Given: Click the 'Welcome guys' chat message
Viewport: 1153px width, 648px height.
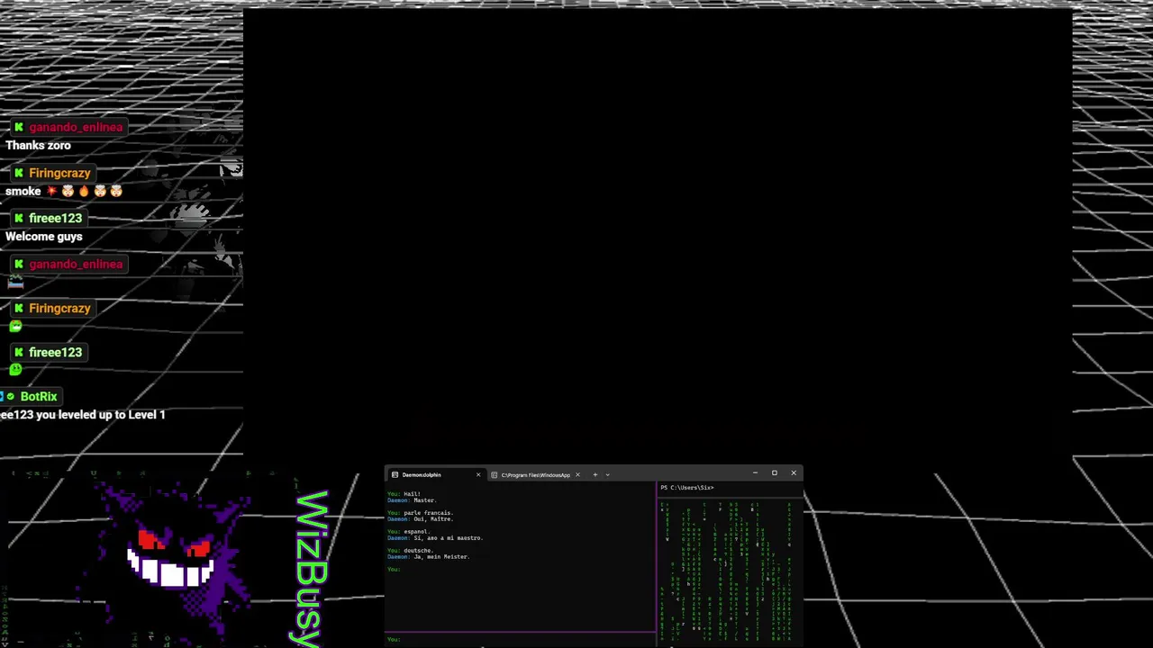Looking at the screenshot, I should point(43,237).
